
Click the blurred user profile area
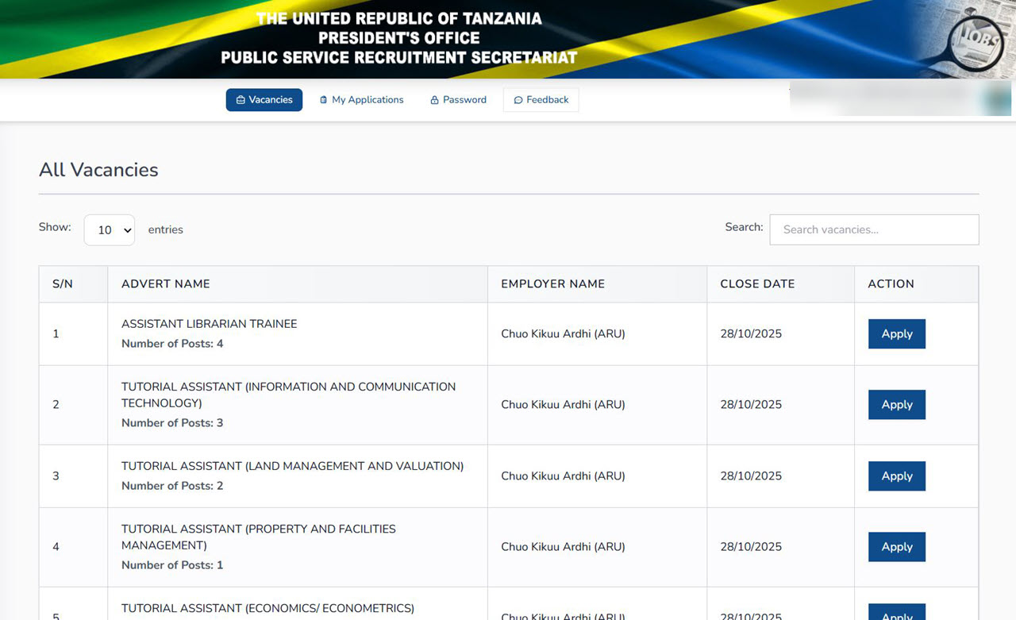[899, 100]
